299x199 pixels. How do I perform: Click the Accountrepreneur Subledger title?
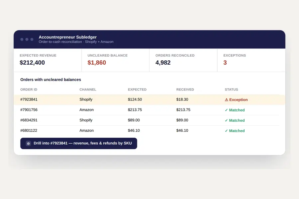tap(68, 37)
